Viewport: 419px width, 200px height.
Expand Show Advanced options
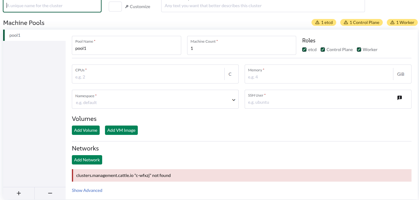click(x=87, y=190)
